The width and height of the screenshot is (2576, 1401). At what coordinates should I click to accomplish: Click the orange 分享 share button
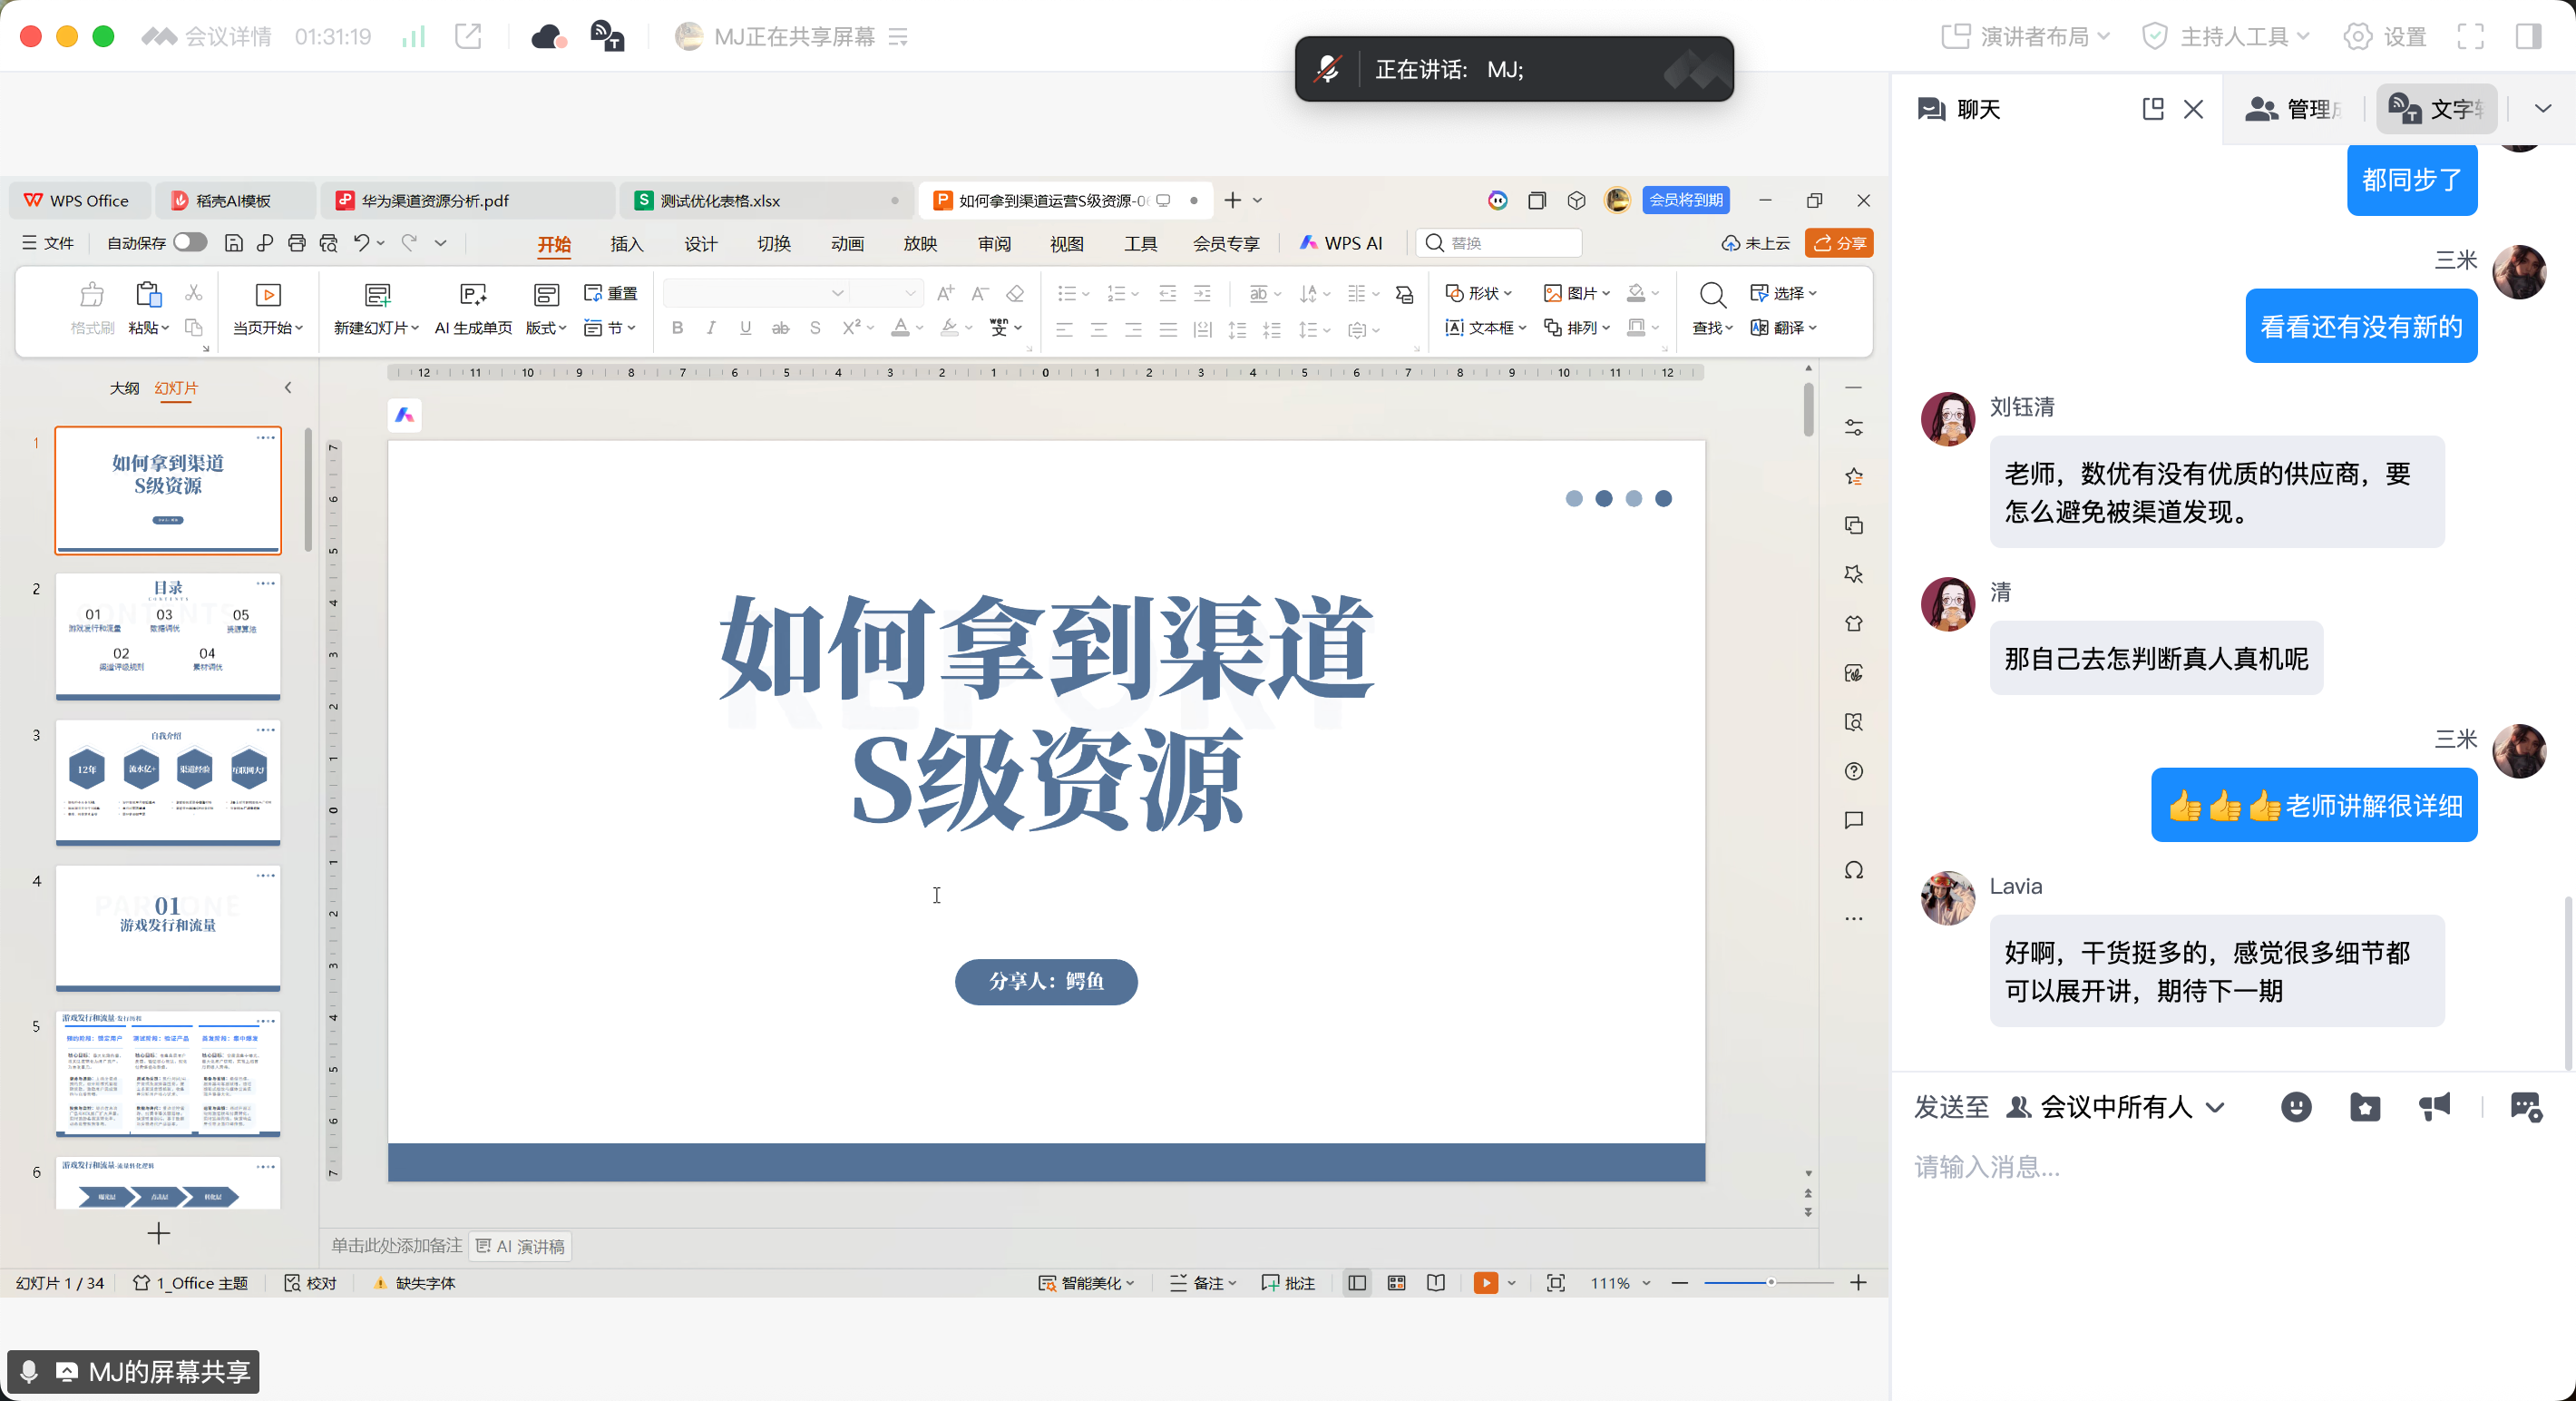pos(1839,242)
